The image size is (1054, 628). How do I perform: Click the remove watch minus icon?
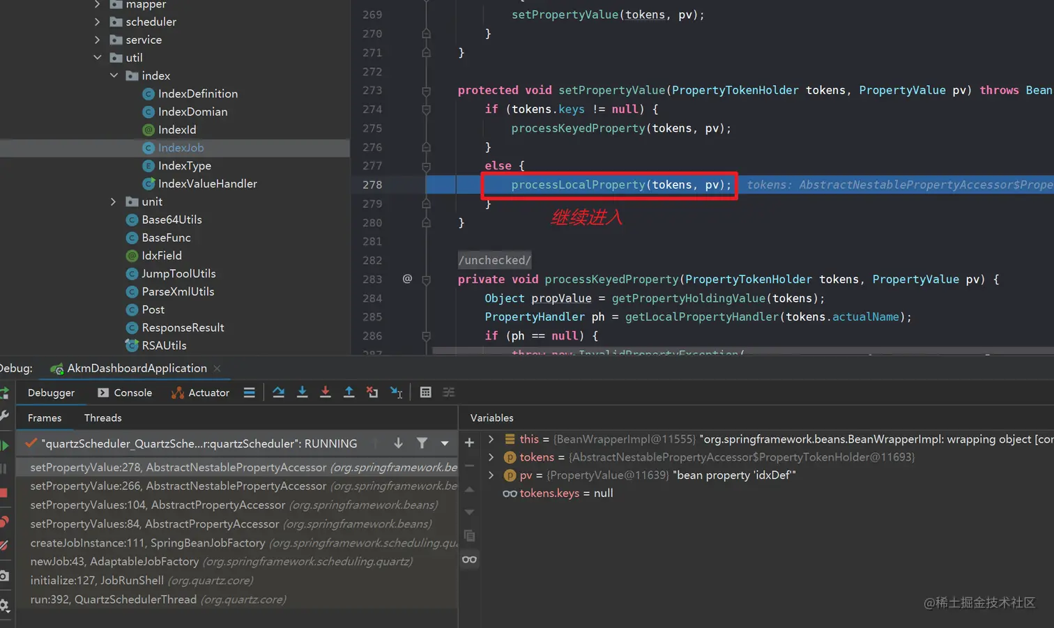[469, 466]
